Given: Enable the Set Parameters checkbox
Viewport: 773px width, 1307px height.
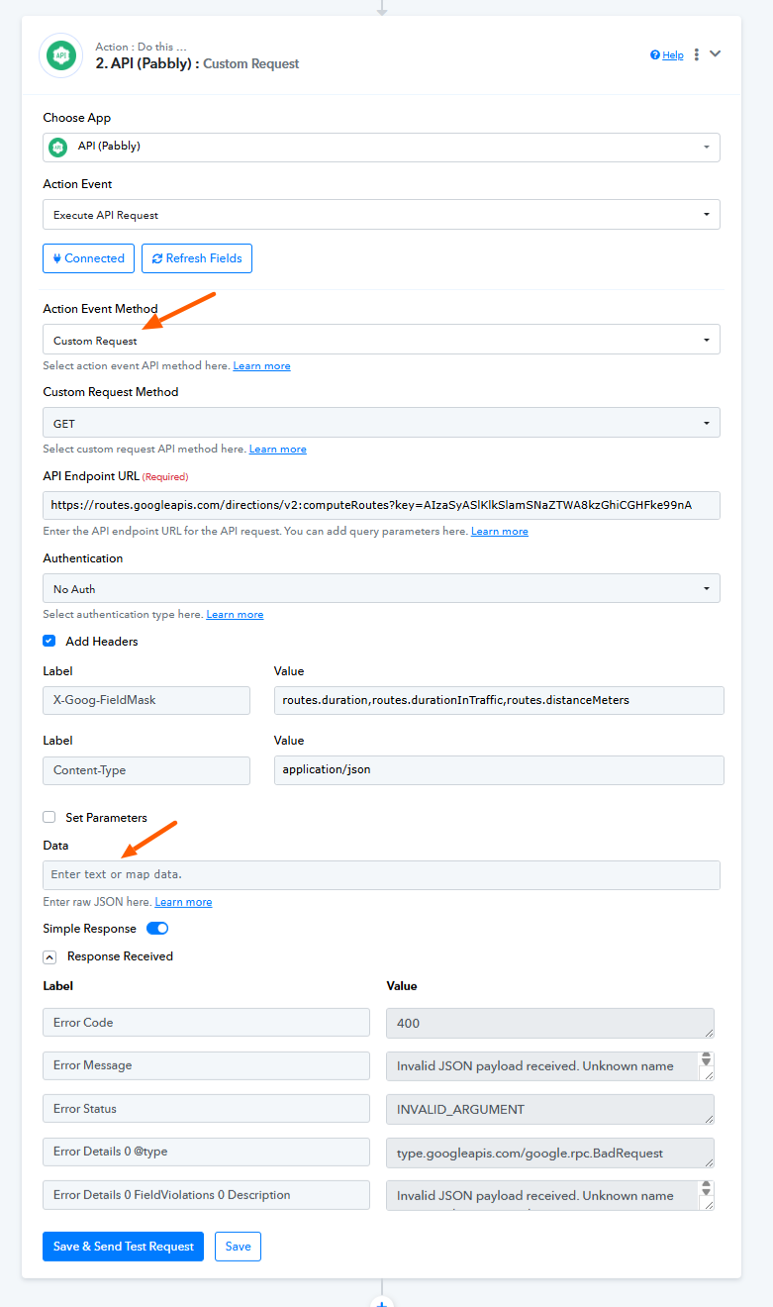Looking at the screenshot, I should [49, 818].
